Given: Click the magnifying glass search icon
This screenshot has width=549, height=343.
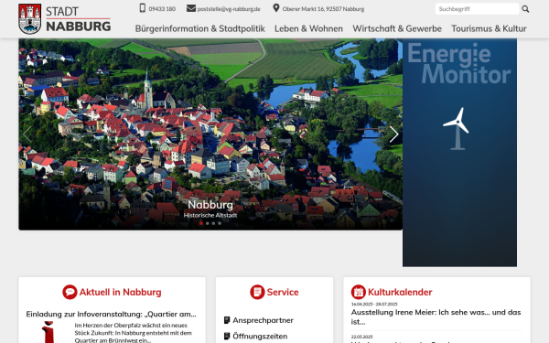Looking at the screenshot, I should [x=525, y=9].
